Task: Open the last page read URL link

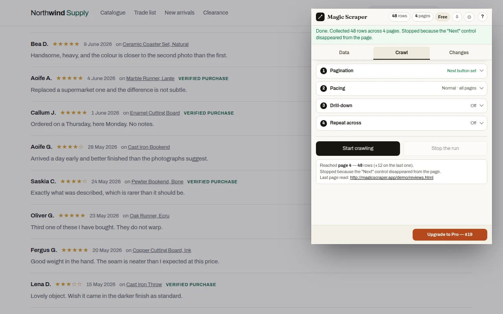Action: point(392,177)
